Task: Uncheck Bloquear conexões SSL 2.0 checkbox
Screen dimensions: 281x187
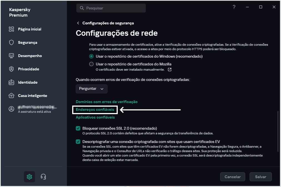Action: coord(78,128)
